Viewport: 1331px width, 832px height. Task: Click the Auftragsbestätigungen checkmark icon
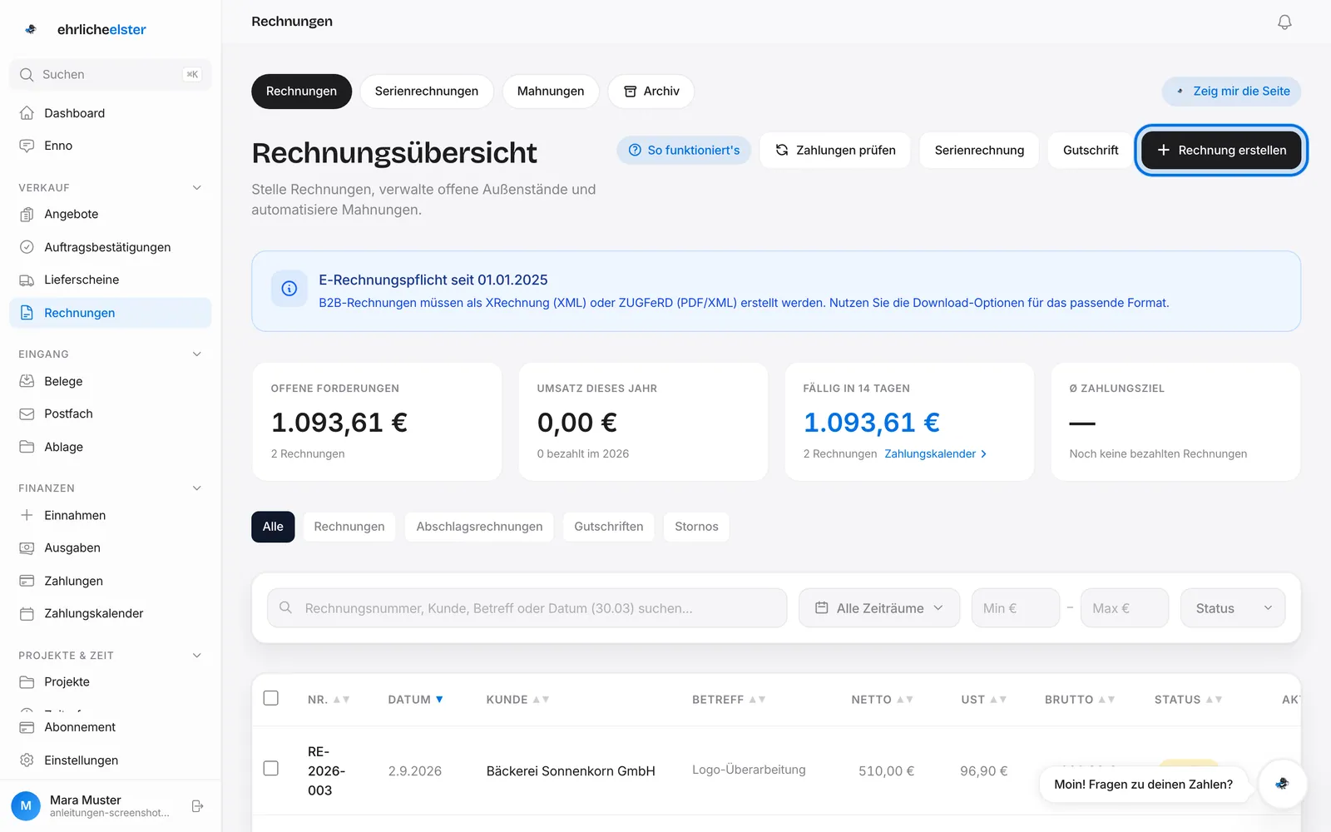27,247
